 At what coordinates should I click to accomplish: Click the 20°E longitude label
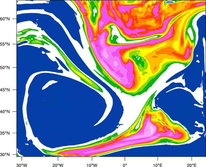[x=192, y=165]
